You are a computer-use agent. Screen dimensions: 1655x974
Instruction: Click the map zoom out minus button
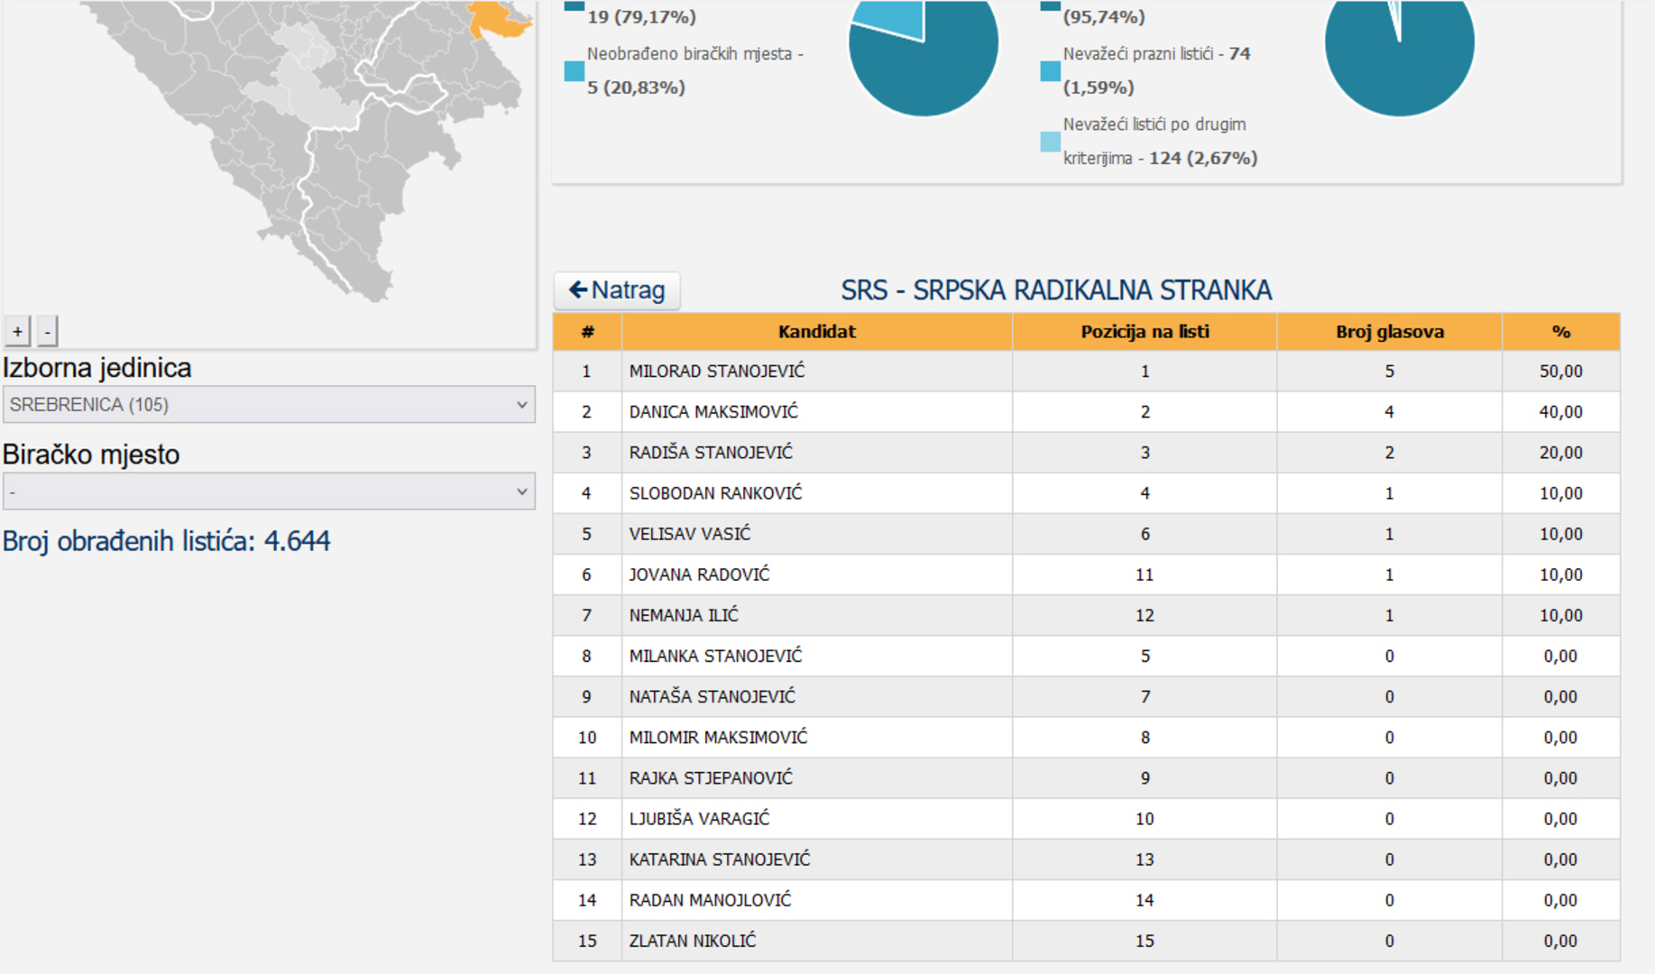48,331
